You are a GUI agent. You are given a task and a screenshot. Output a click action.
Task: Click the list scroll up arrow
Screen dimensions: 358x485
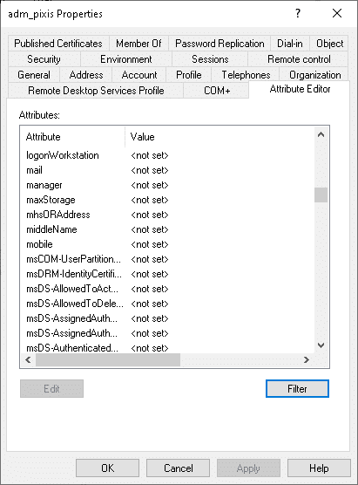pos(321,134)
